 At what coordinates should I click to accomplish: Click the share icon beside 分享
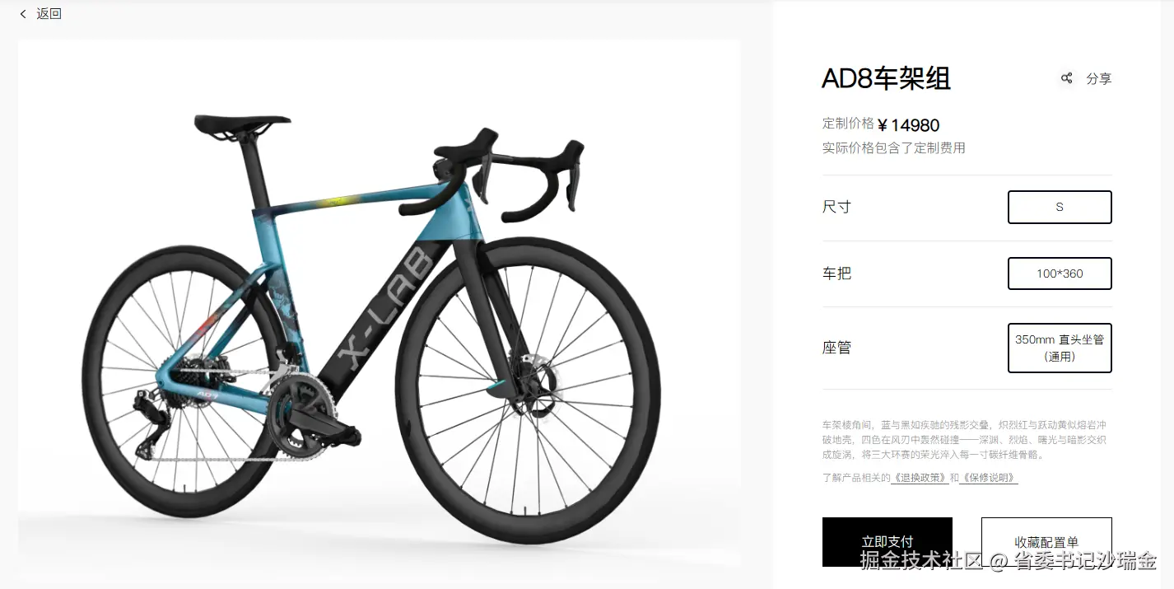(1067, 78)
